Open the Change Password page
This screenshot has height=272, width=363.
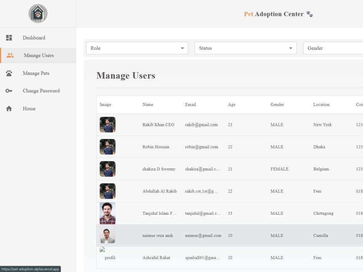pos(38,91)
